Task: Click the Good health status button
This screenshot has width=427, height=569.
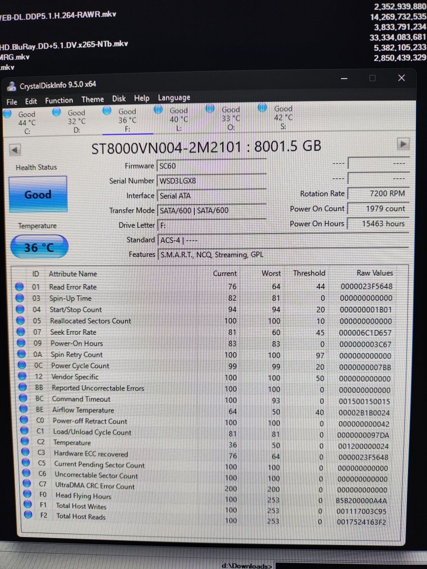Action: pos(38,194)
